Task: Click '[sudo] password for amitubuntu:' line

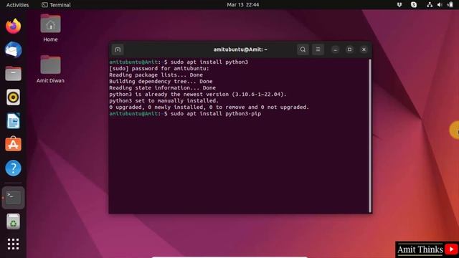Action: pos(159,69)
